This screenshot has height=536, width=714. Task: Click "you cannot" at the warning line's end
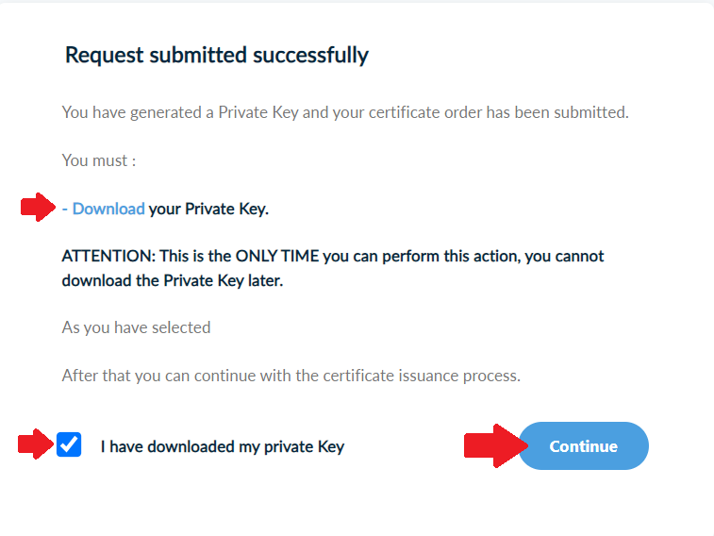pyautogui.click(x=567, y=256)
